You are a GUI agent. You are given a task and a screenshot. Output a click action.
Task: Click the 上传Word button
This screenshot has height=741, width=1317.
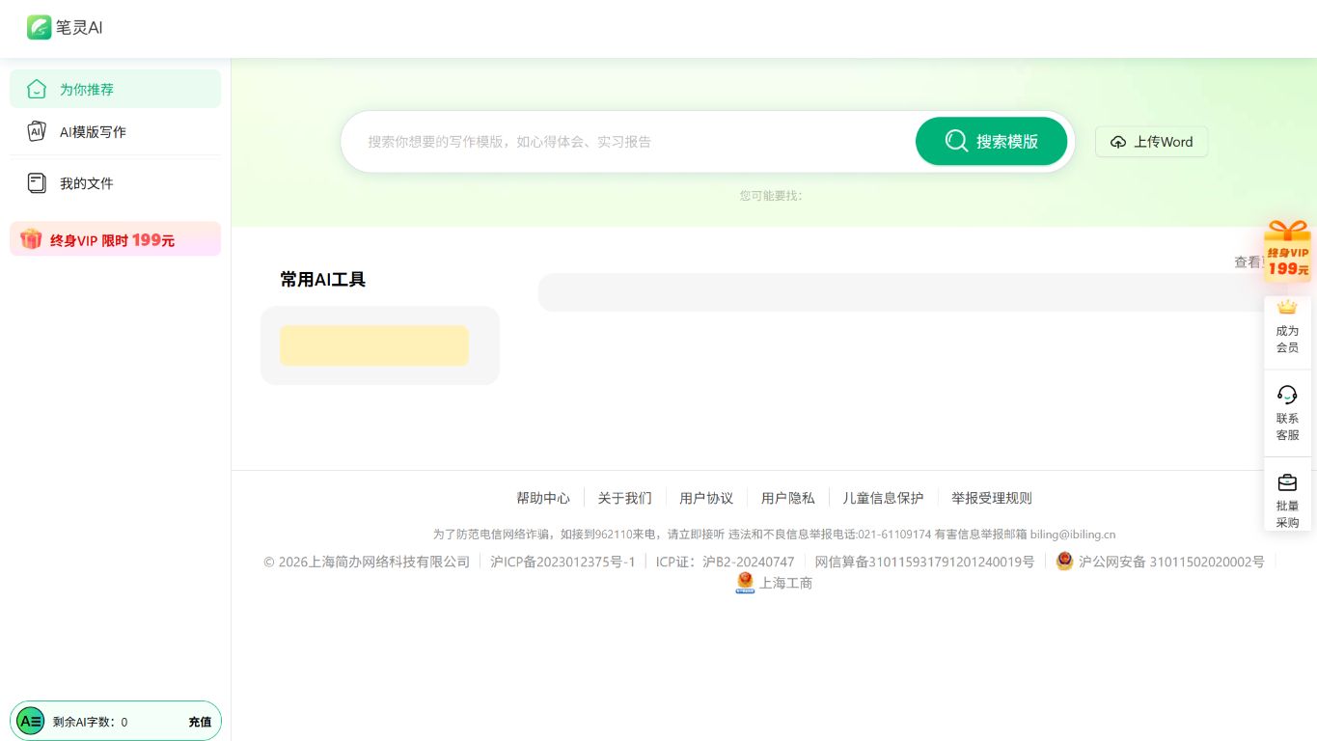tap(1151, 142)
